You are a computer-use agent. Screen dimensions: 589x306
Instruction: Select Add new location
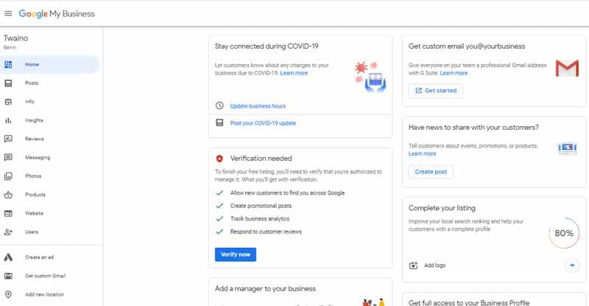pos(50,294)
